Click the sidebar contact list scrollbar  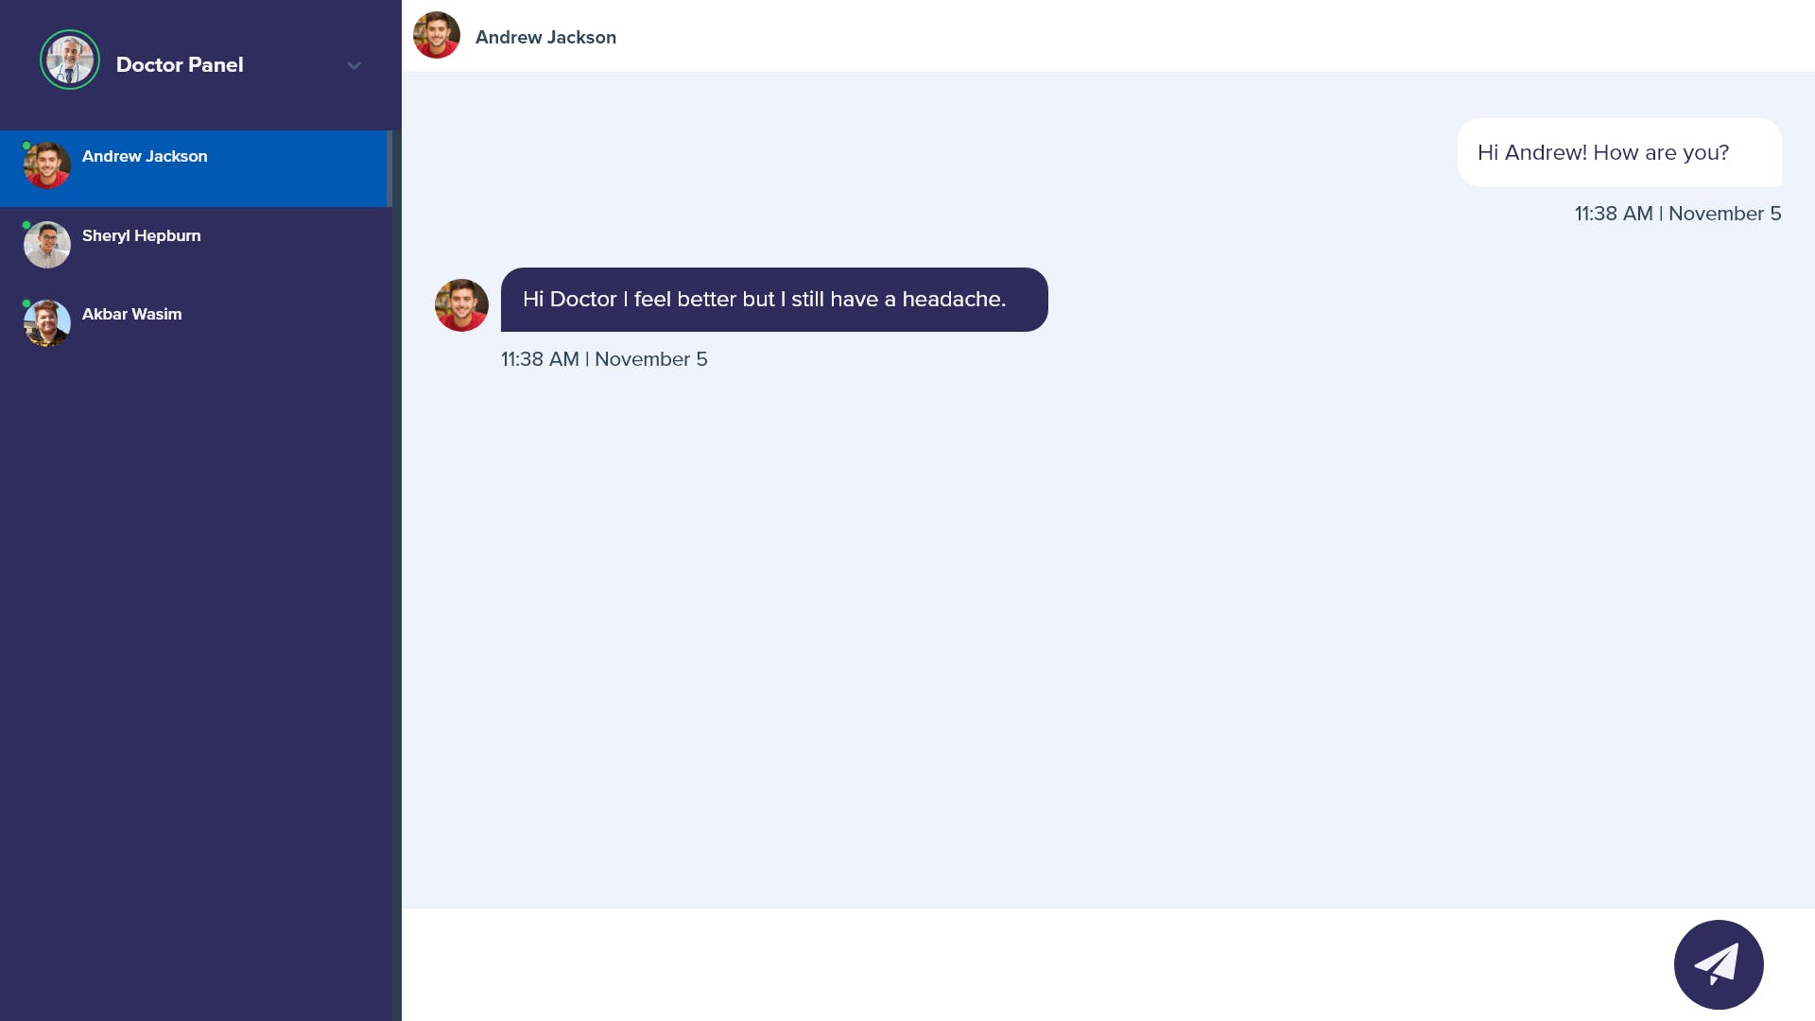[x=389, y=170]
